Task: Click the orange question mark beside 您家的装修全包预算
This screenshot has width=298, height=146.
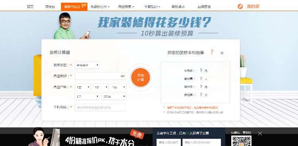Action: 212,52
